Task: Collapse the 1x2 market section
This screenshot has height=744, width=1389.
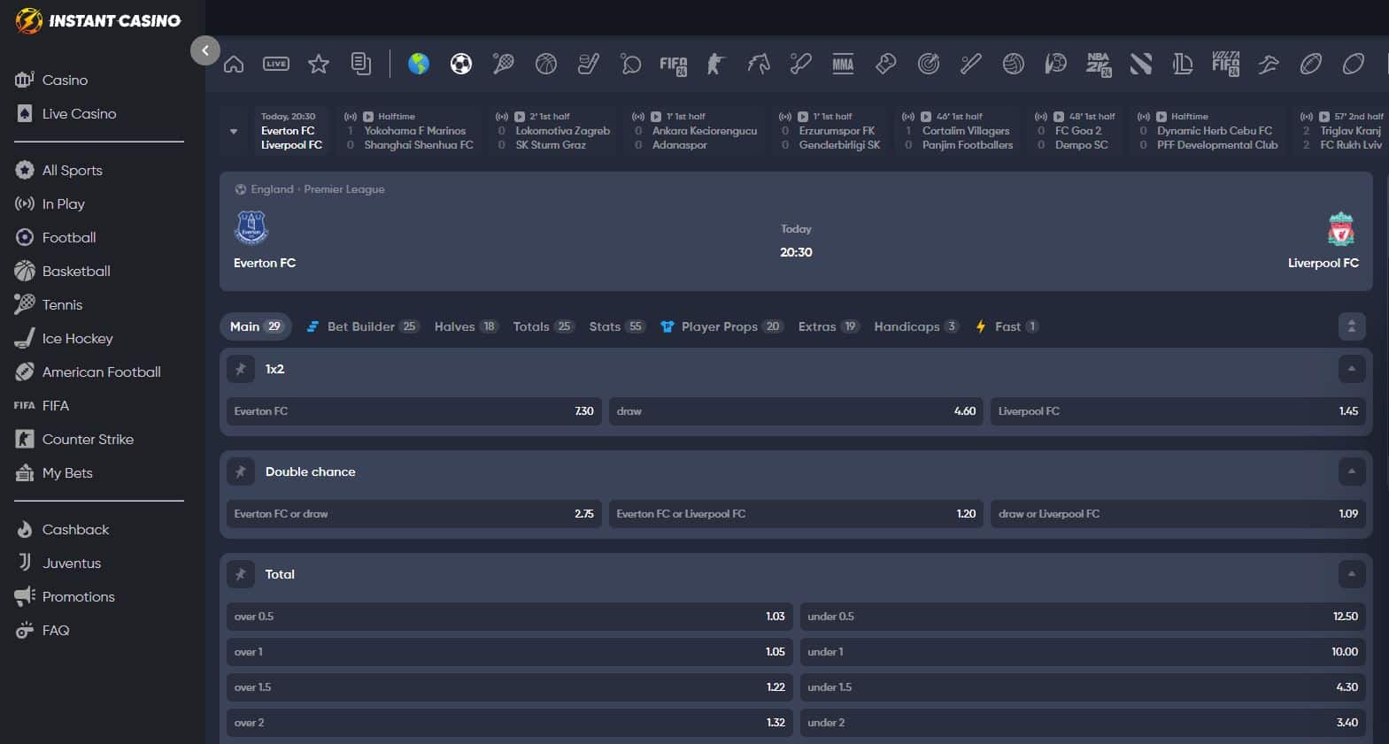Action: 1352,369
